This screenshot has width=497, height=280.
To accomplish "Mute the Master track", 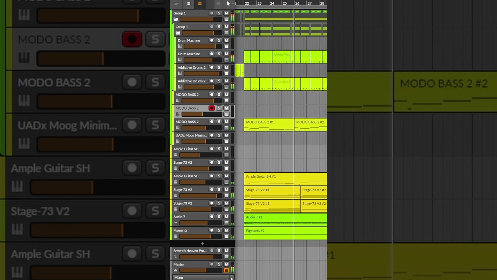I will point(226,264).
